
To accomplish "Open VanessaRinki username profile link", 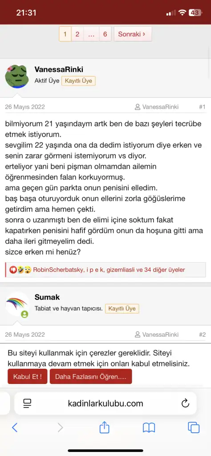I will (59, 69).
